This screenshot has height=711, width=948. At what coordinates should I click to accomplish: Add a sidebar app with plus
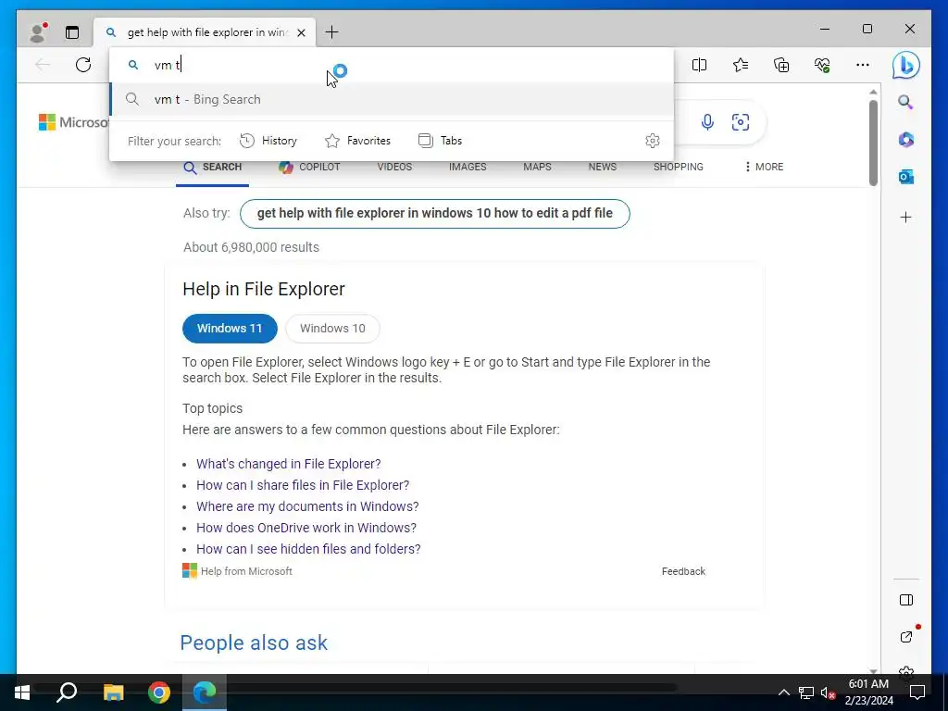pyautogui.click(x=905, y=217)
